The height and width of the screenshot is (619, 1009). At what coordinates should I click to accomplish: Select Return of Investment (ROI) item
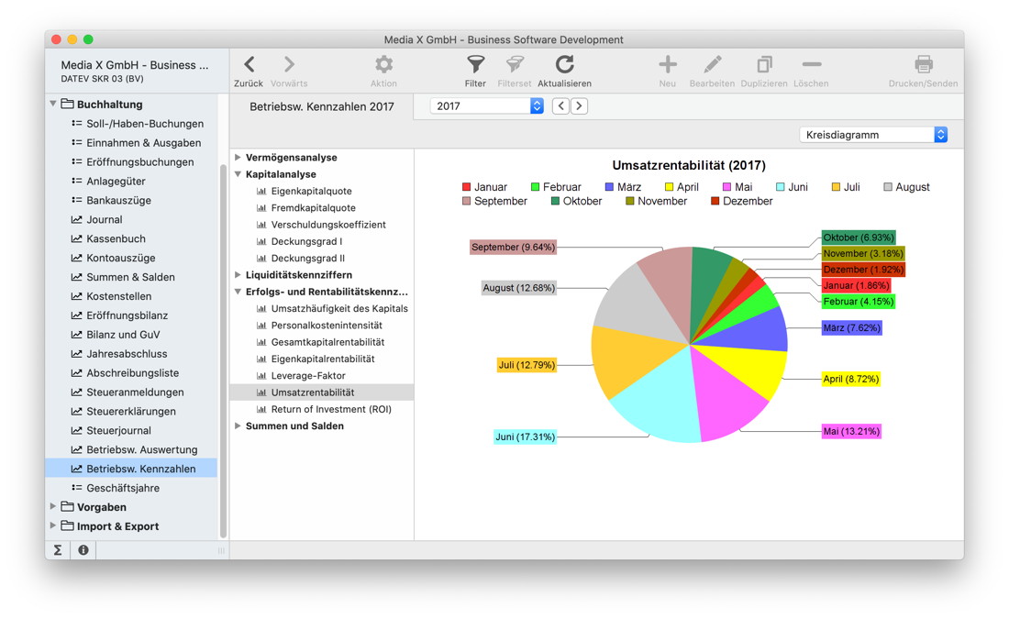click(330, 409)
